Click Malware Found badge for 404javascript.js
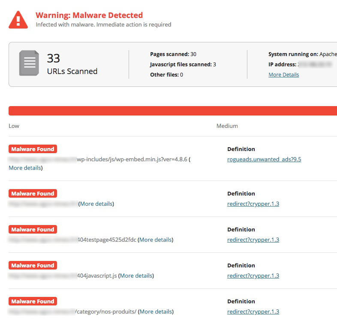Screen dimensions: 337x323 pyautogui.click(x=33, y=266)
